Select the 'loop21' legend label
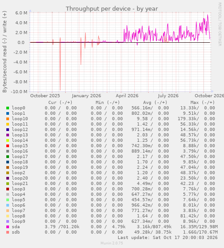 coord(20,184)
